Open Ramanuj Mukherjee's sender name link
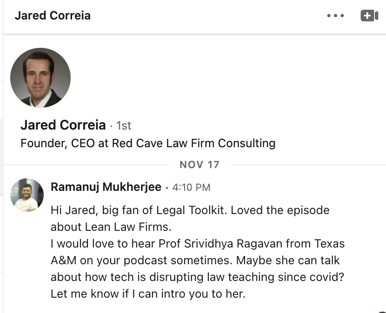386x313 pixels. [106, 187]
